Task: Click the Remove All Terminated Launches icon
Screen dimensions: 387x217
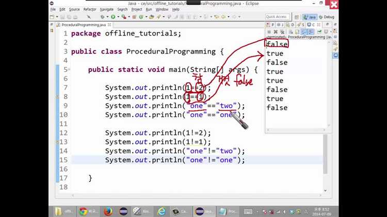Action: coord(282,32)
